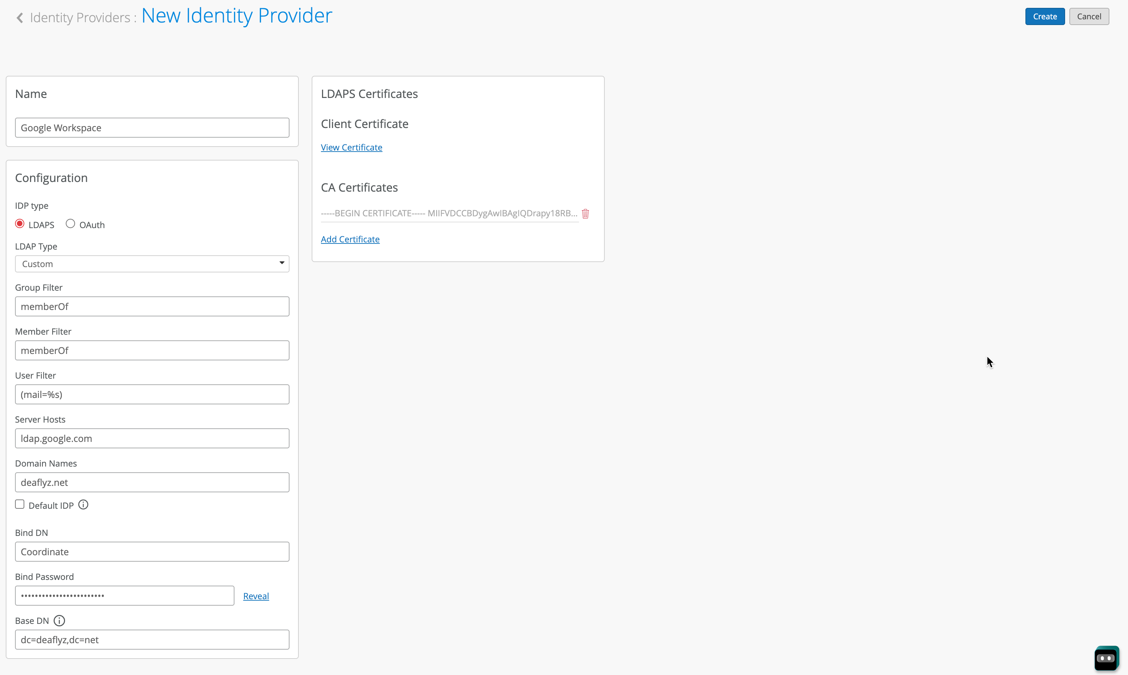This screenshot has width=1128, height=675.
Task: Click the Create button
Action: point(1044,16)
